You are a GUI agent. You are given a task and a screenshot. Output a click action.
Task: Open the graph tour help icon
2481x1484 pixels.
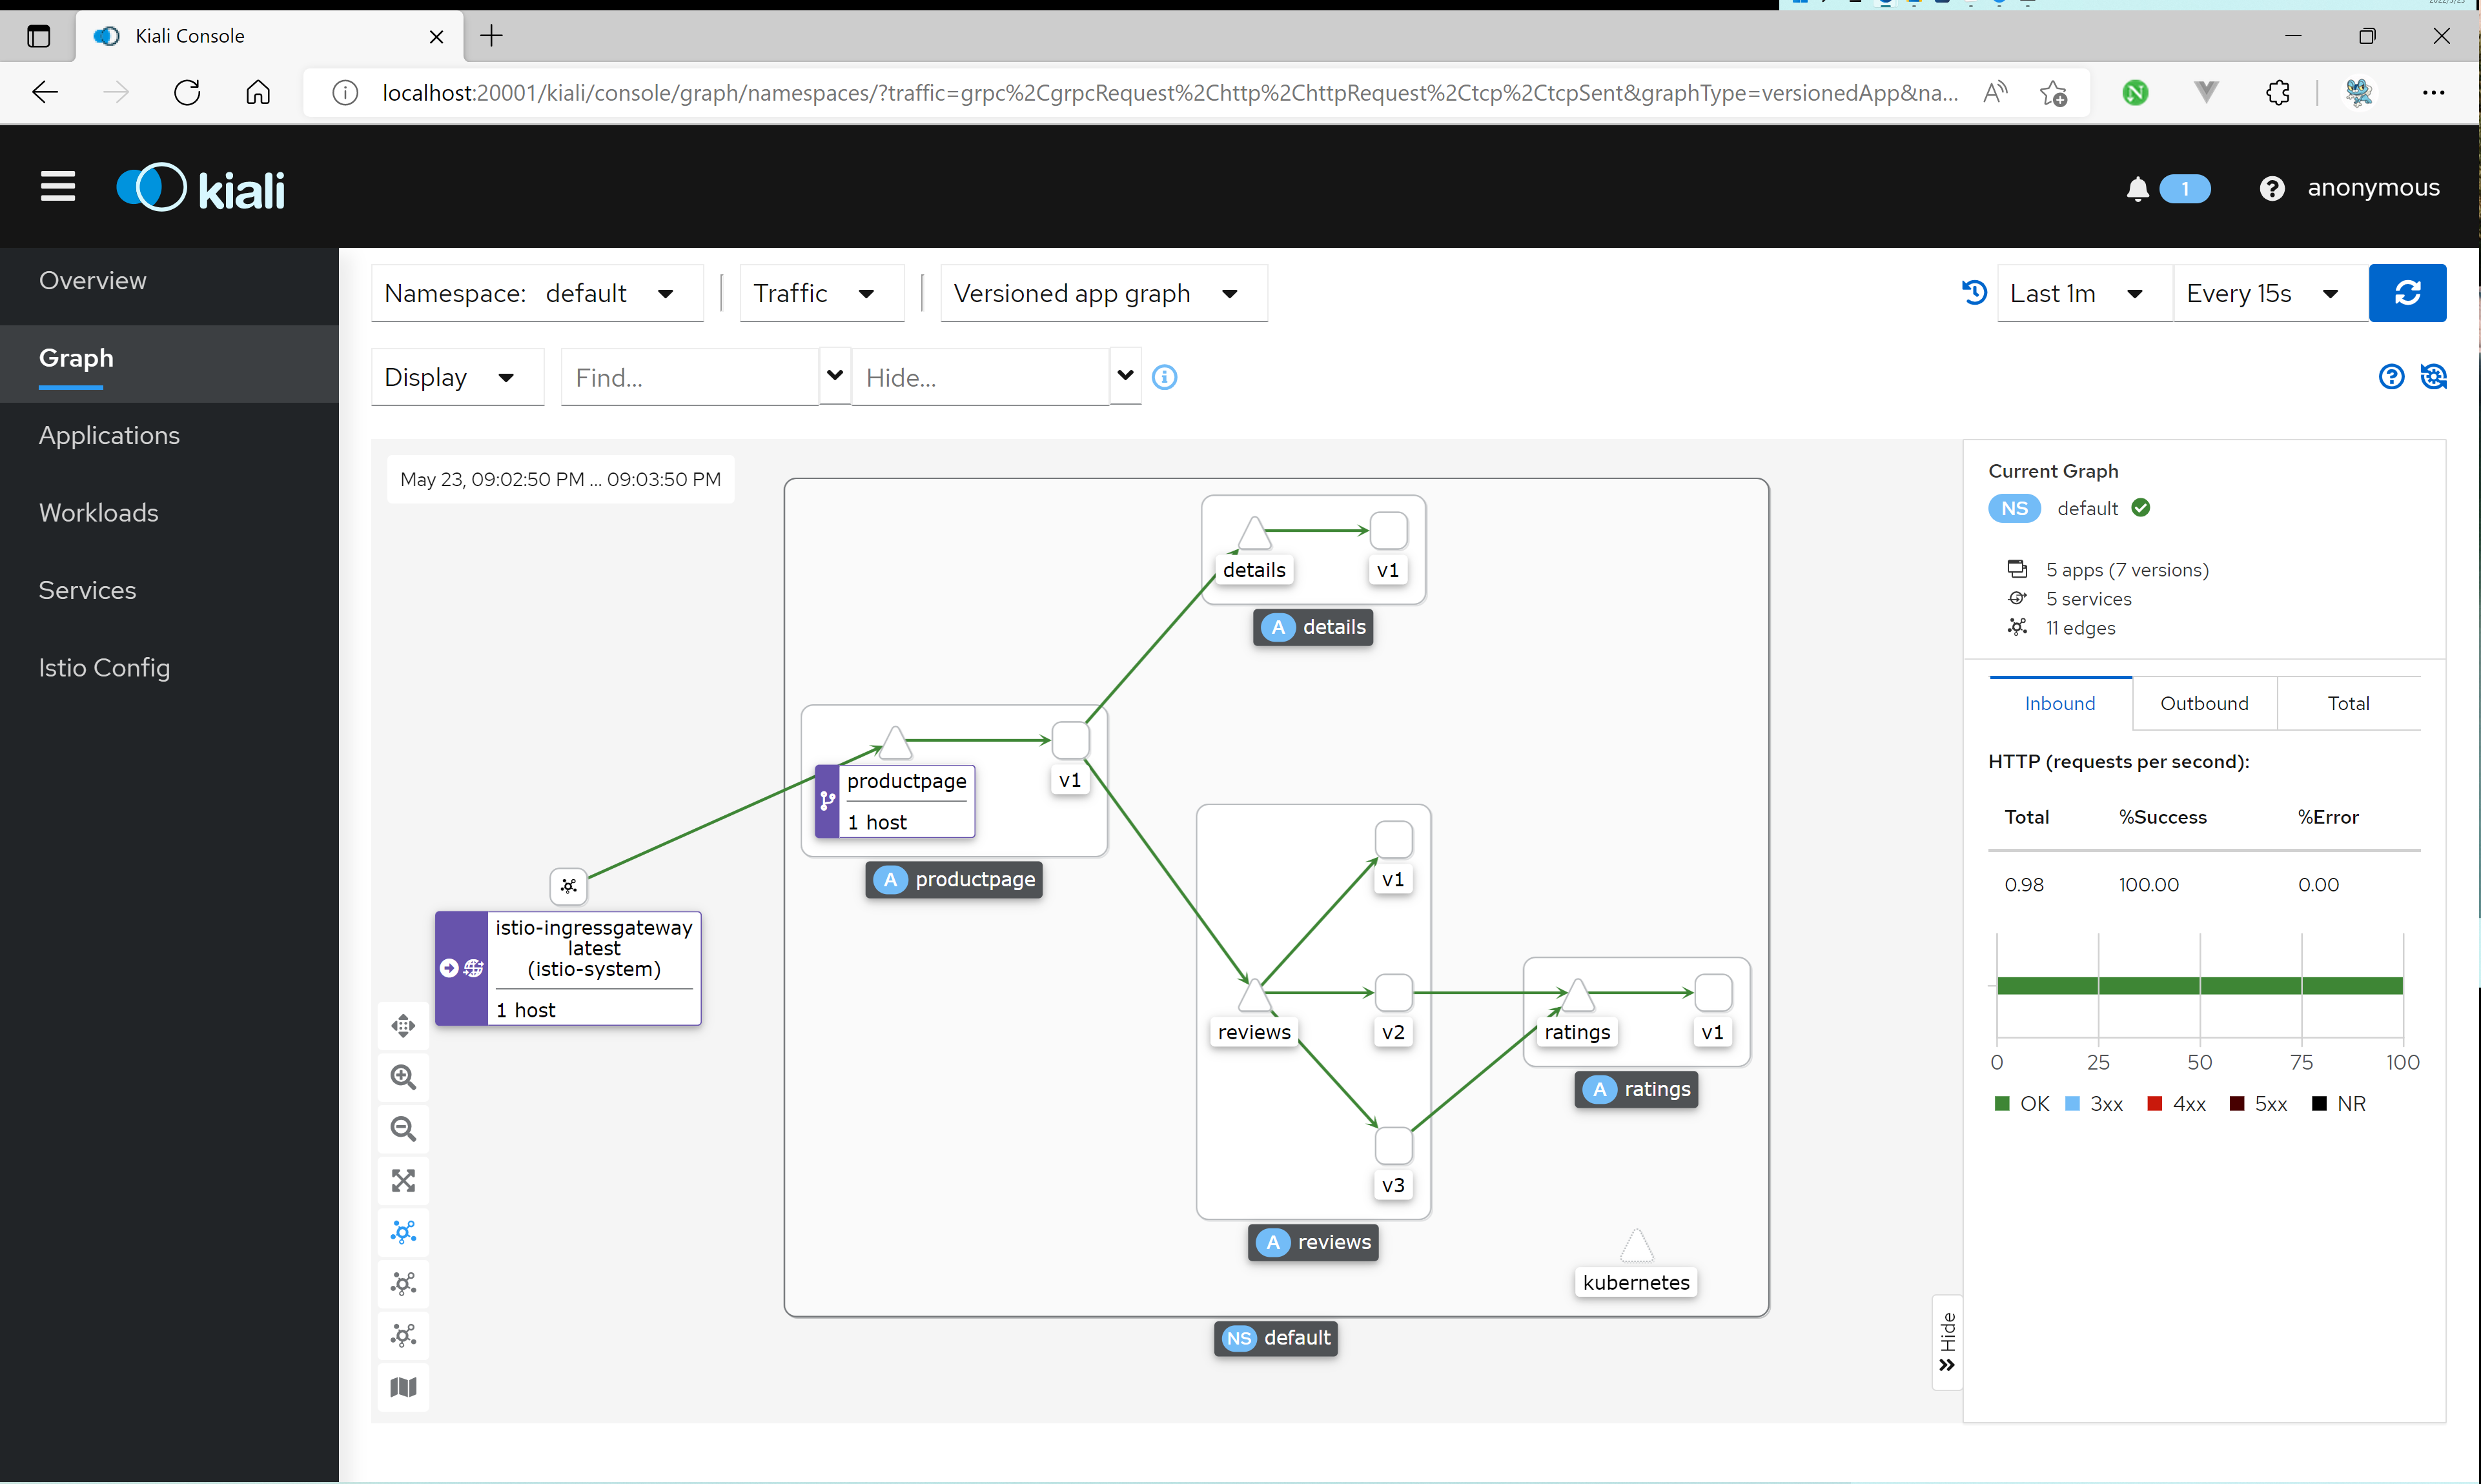2391,377
